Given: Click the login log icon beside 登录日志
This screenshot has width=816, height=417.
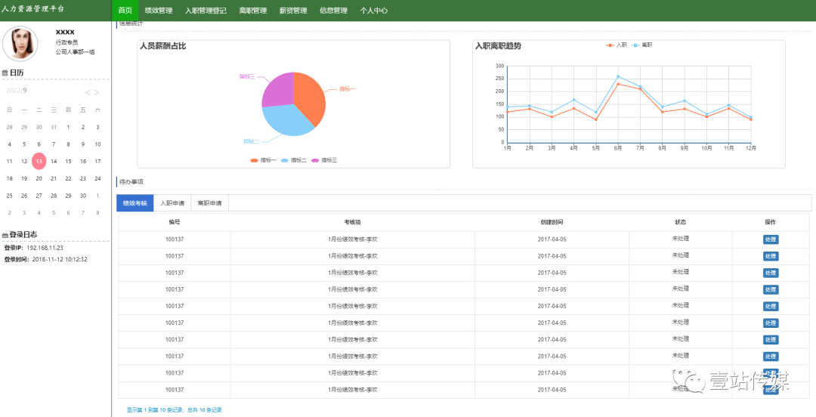Looking at the screenshot, I should [5, 235].
